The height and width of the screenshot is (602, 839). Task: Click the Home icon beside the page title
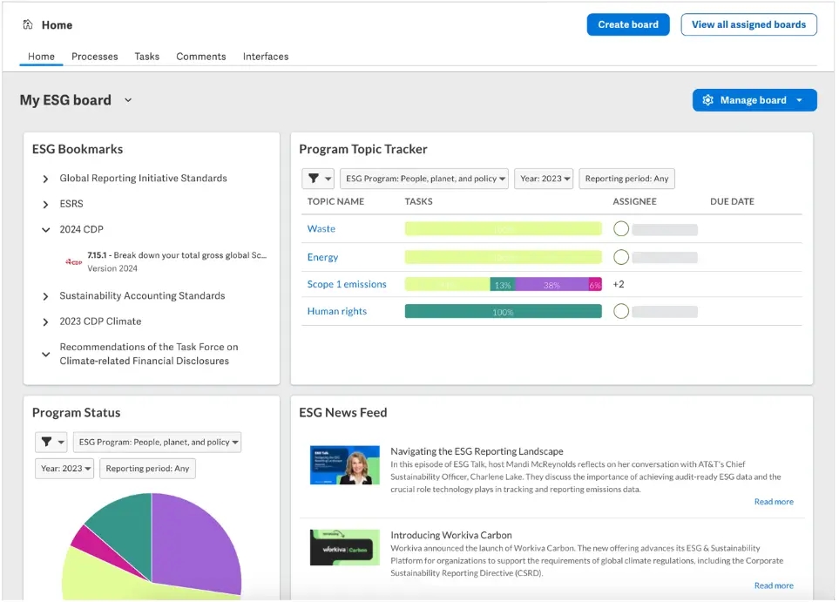point(28,24)
